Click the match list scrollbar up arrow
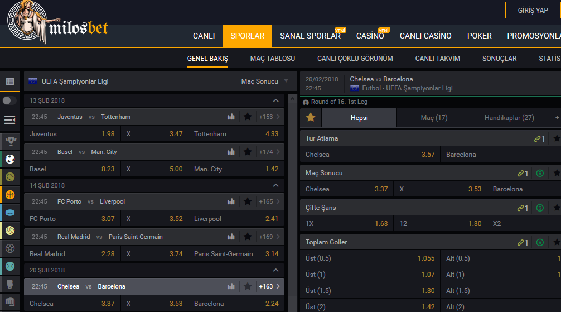Viewport: 561px width, 312px height. 292,99
